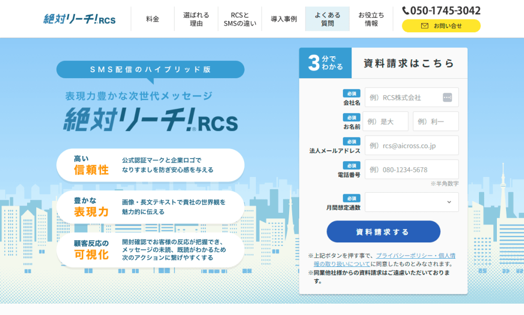The width and height of the screenshot is (524, 315).
Task: Go to 選ばれる理由 in navigation
Action: point(195,19)
